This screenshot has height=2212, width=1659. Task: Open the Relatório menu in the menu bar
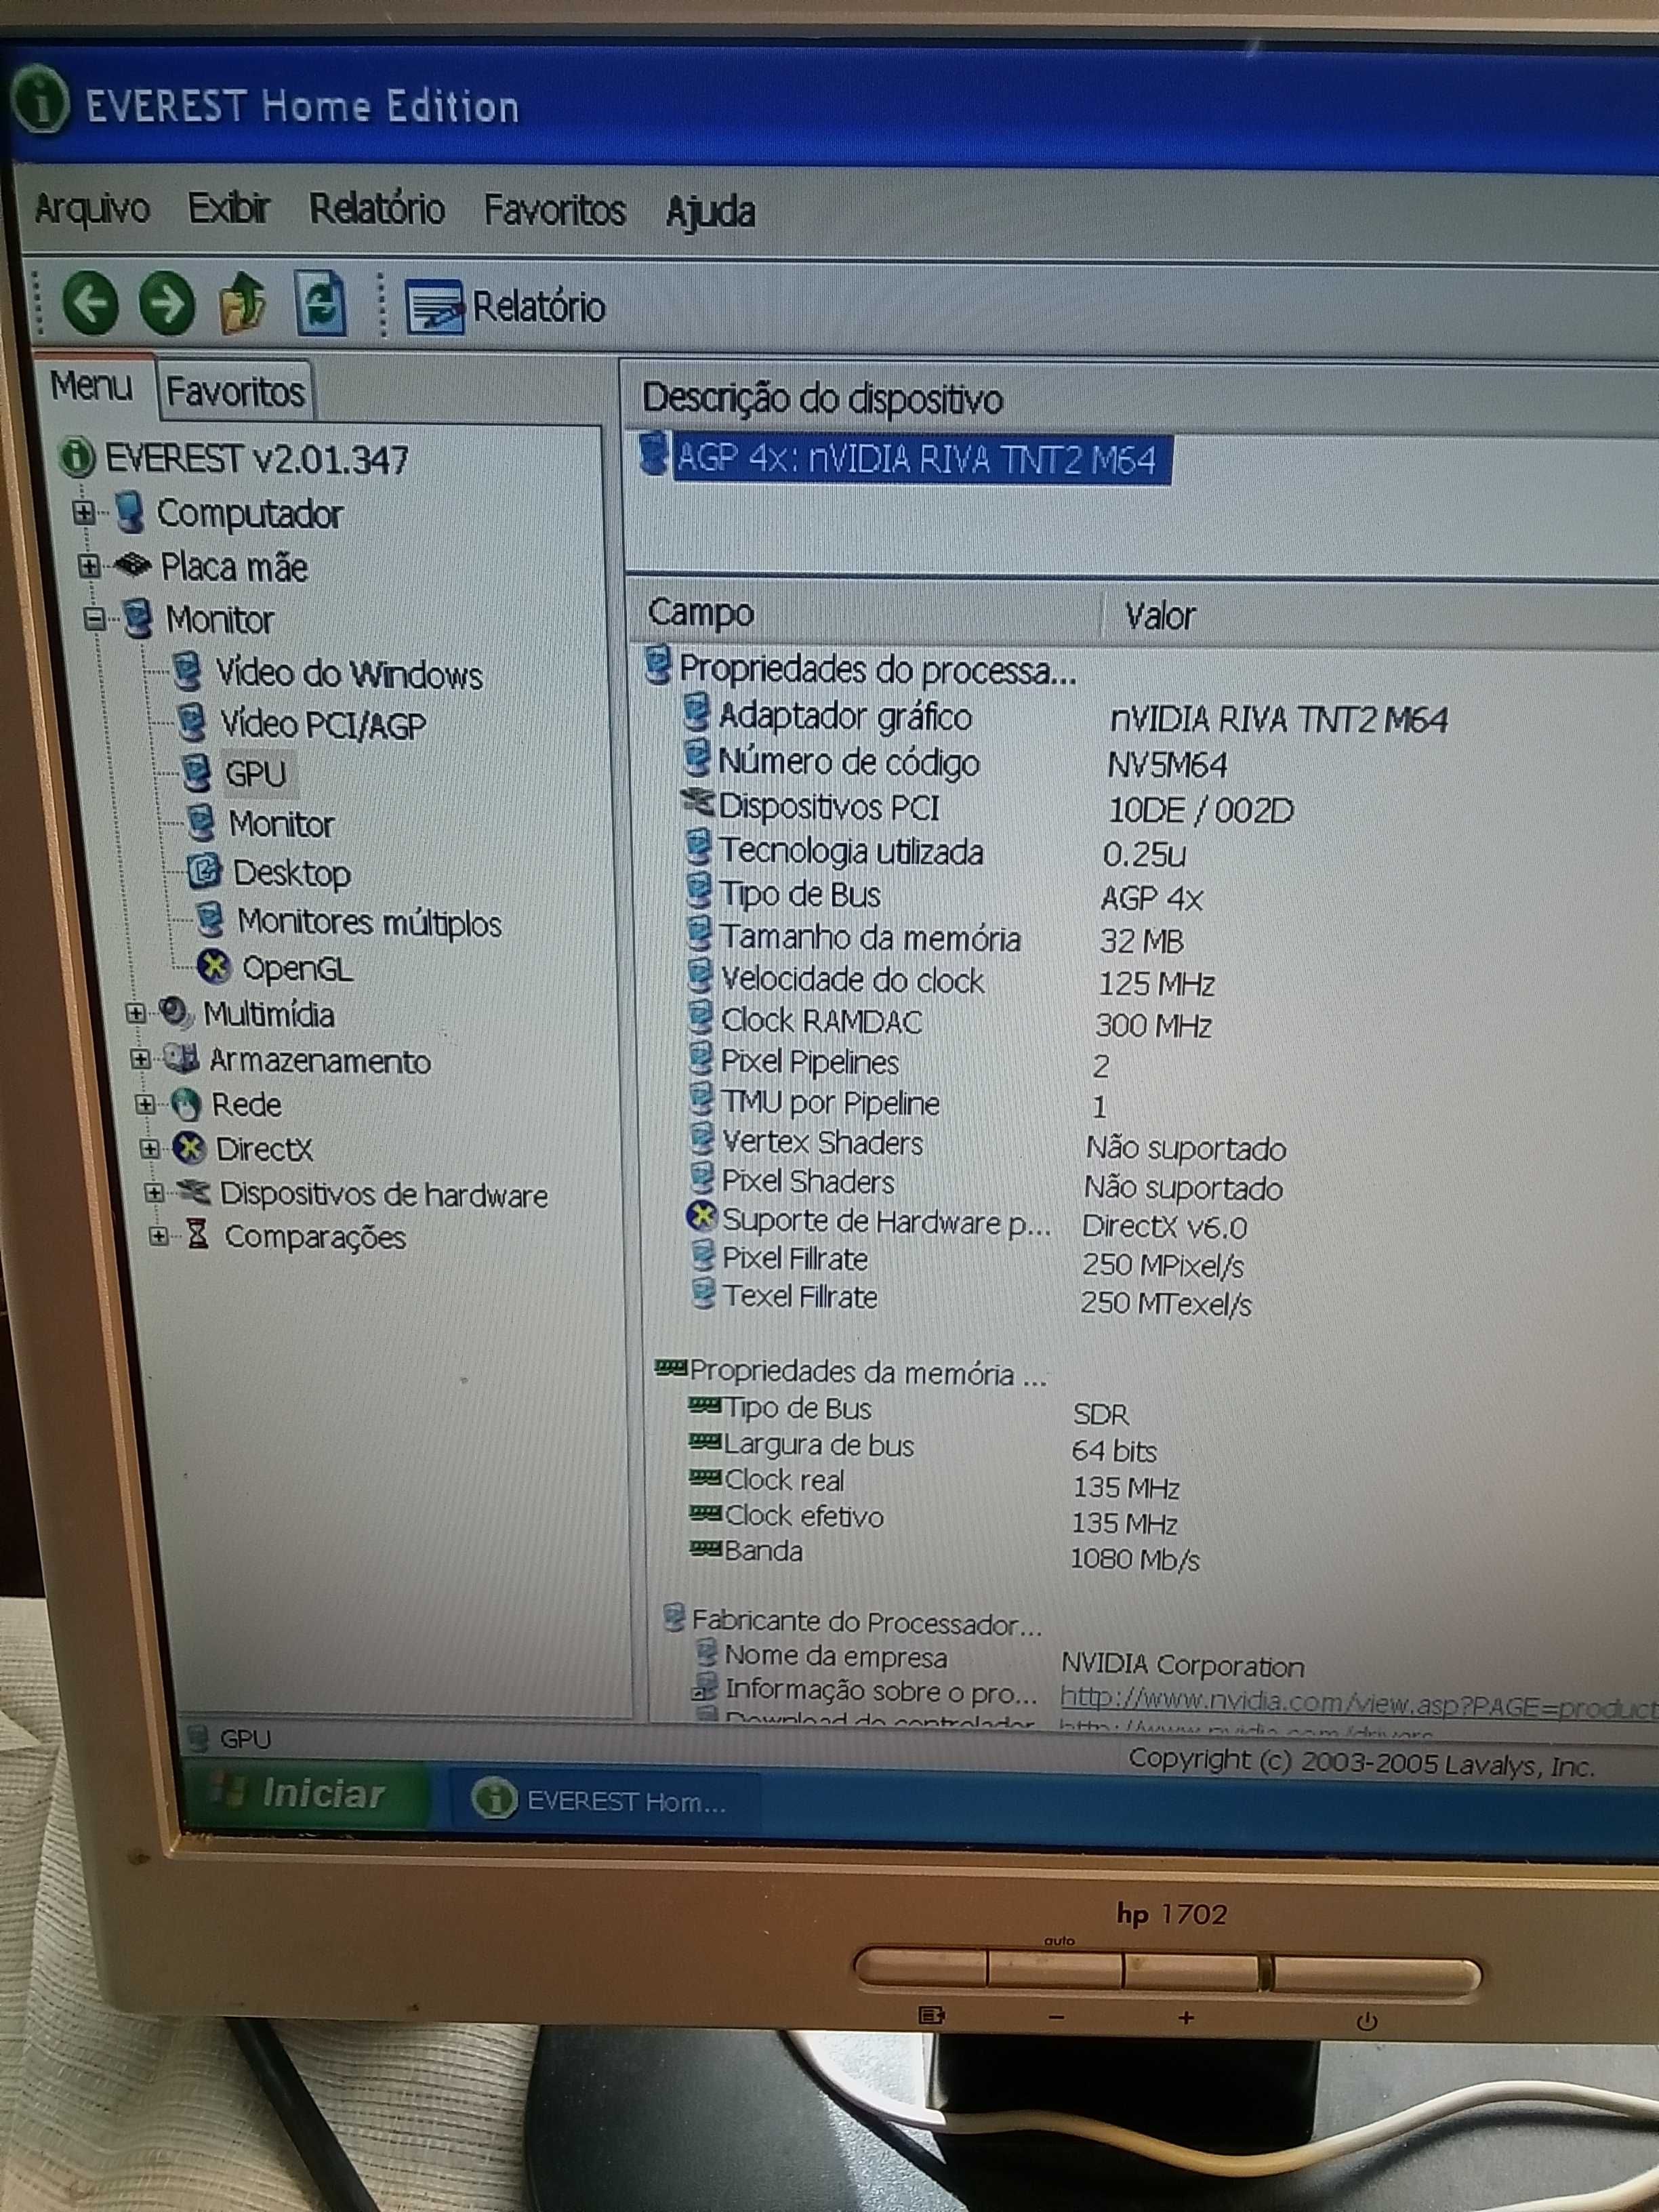coord(377,209)
